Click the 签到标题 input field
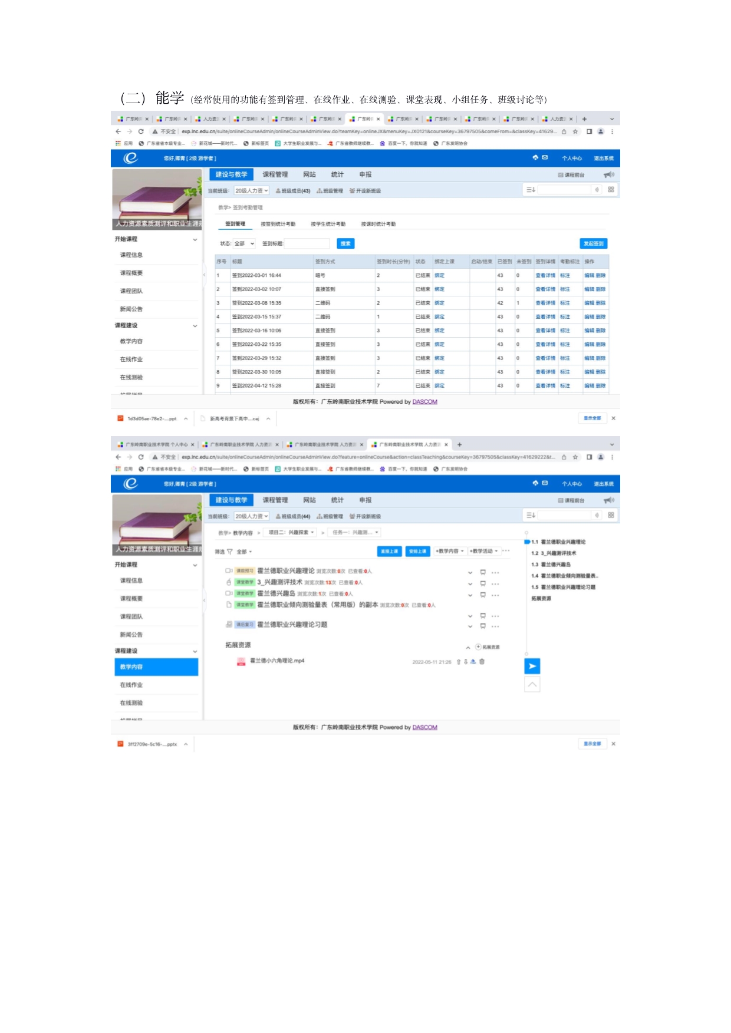 308,243
